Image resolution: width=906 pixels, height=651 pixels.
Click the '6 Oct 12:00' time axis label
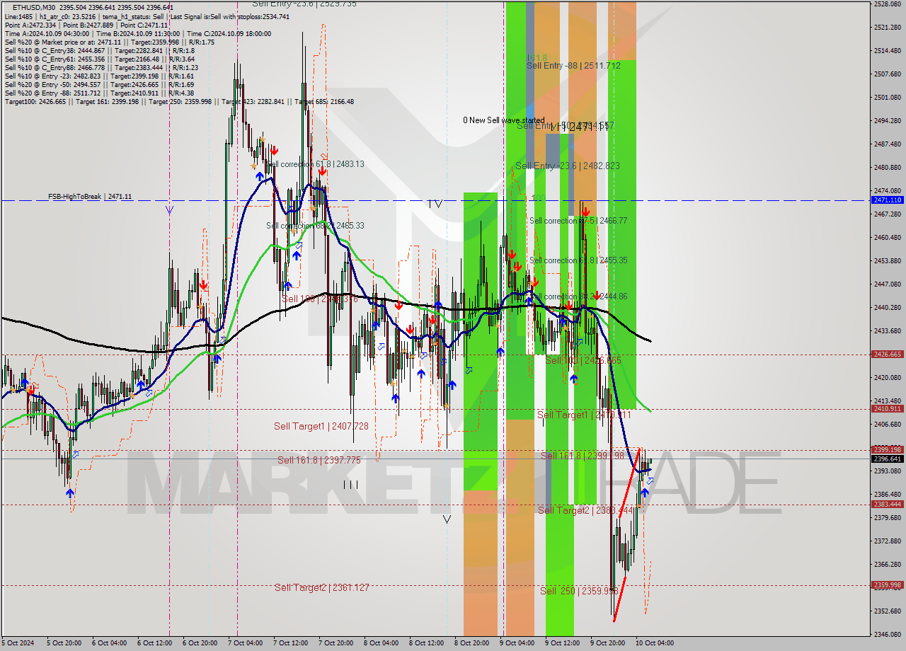(154, 643)
